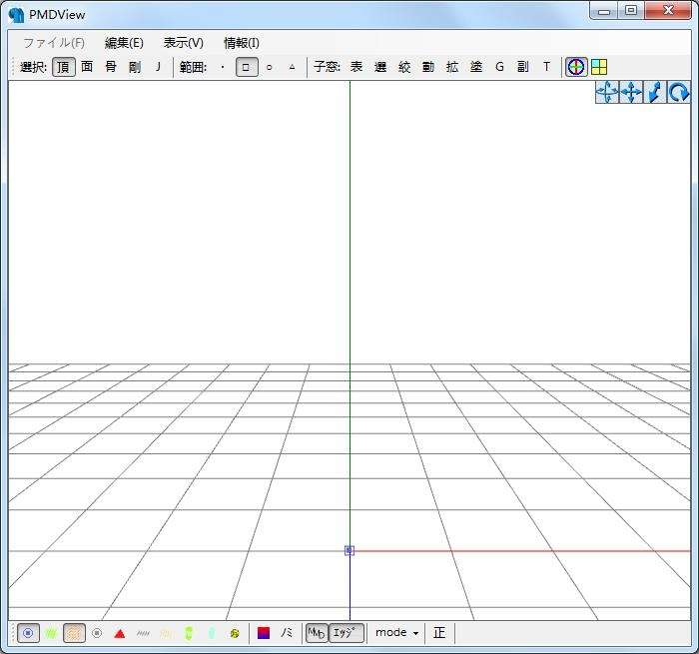Click the 骨 bone selection button

(111, 67)
